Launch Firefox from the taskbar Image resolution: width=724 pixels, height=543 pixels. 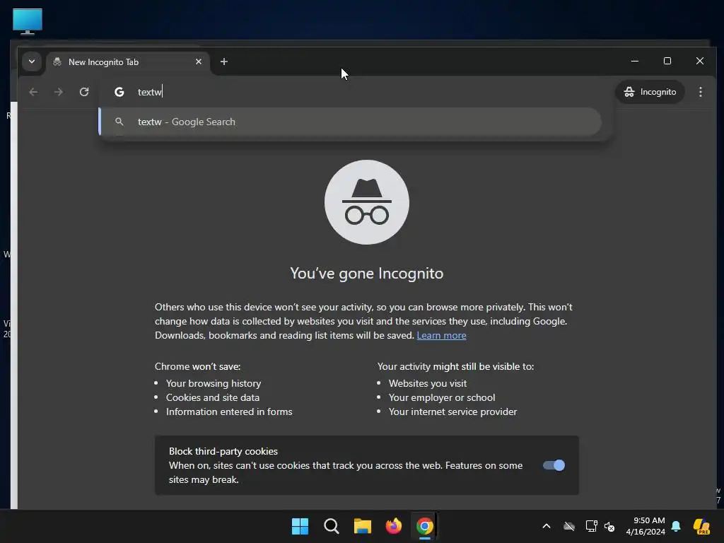pos(393,526)
